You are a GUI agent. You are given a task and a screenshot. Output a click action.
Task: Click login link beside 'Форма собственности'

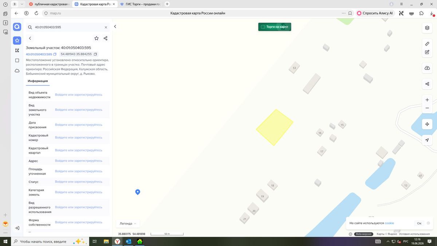[x=79, y=222]
